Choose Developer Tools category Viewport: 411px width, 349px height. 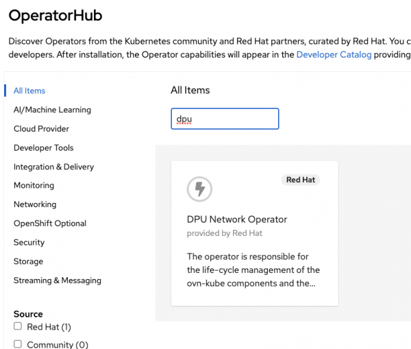(x=43, y=147)
